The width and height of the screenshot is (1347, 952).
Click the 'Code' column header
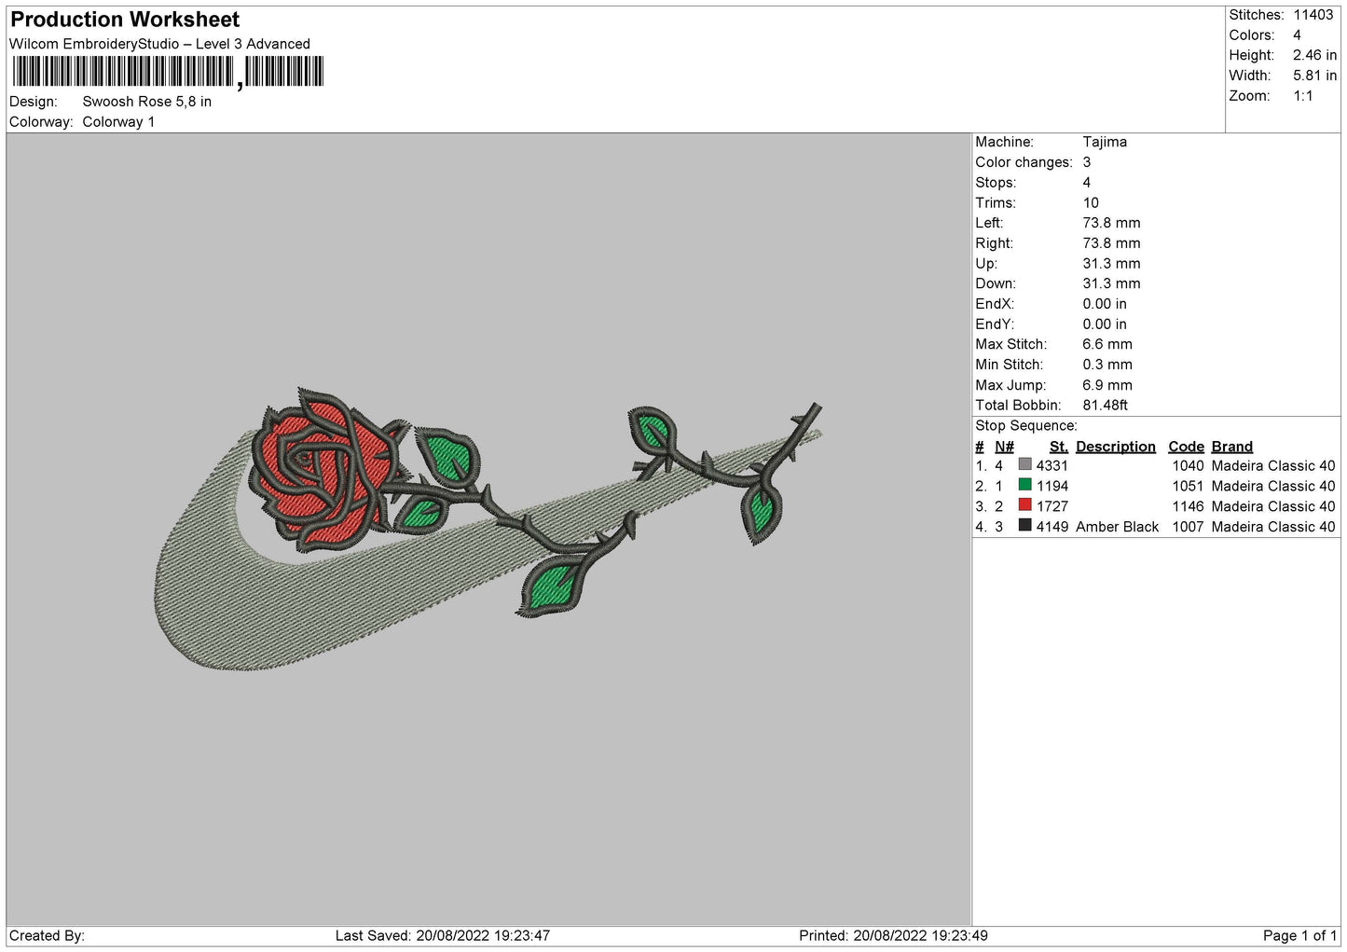tap(1186, 447)
